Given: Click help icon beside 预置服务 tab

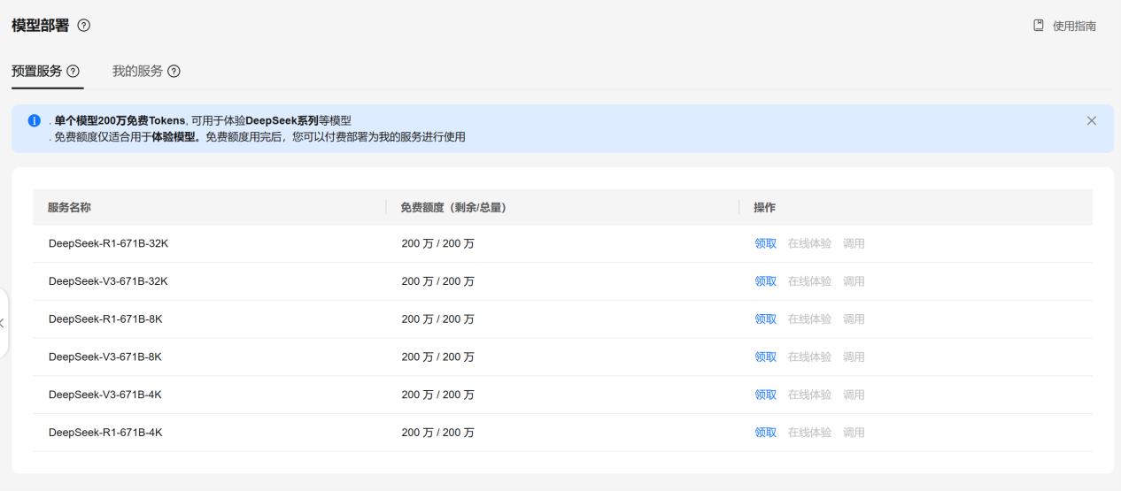Looking at the screenshot, I should (73, 72).
